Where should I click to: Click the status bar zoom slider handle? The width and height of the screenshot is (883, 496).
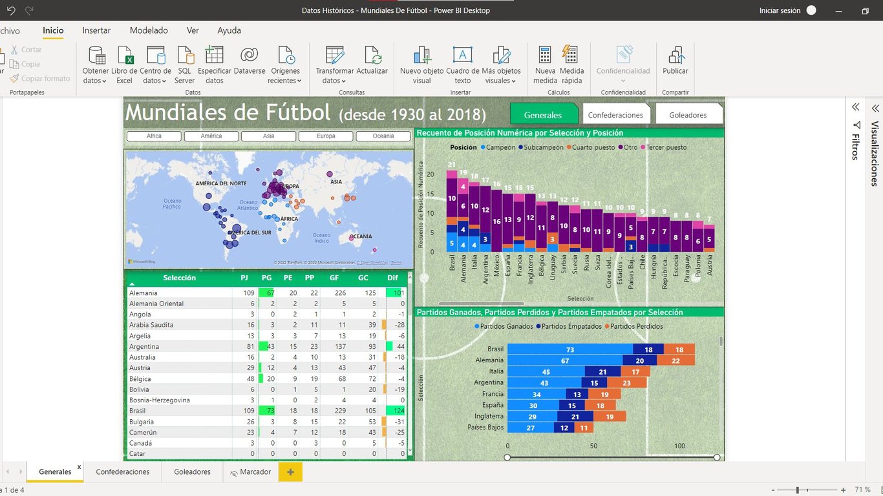798,490
